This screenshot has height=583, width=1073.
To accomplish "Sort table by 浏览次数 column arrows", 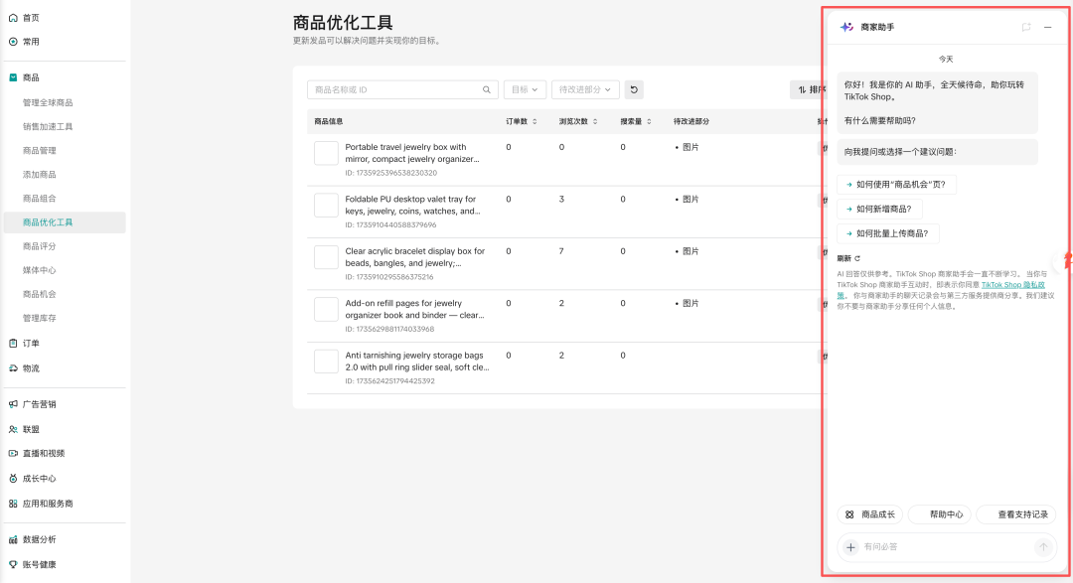I will tap(595, 121).
